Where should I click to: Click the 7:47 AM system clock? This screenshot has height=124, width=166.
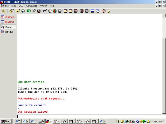[x=158, y=121]
